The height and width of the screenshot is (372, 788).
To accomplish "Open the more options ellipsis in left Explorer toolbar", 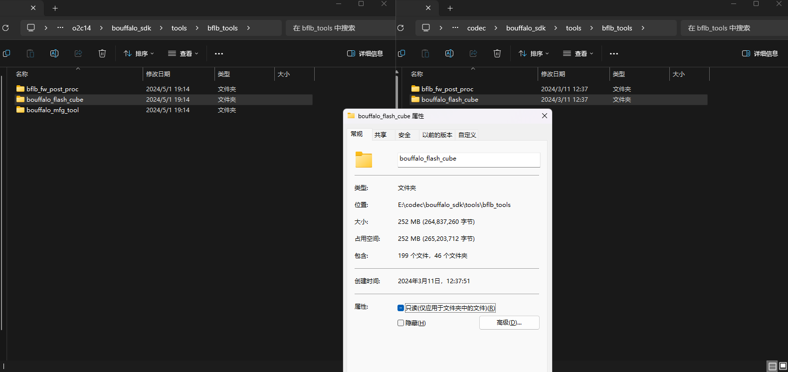I will click(219, 53).
